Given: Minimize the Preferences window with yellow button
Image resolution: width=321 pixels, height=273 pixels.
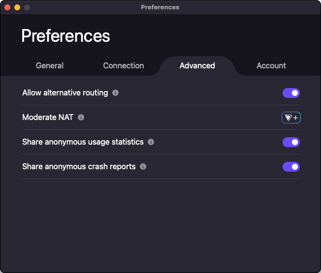Looking at the screenshot, I should click(17, 7).
